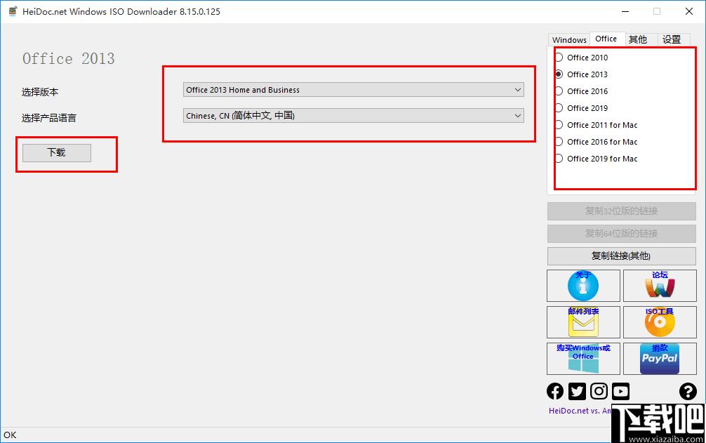706x443 pixels.
Task: Click 复制64位版的链接 button
Action: (x=621, y=234)
